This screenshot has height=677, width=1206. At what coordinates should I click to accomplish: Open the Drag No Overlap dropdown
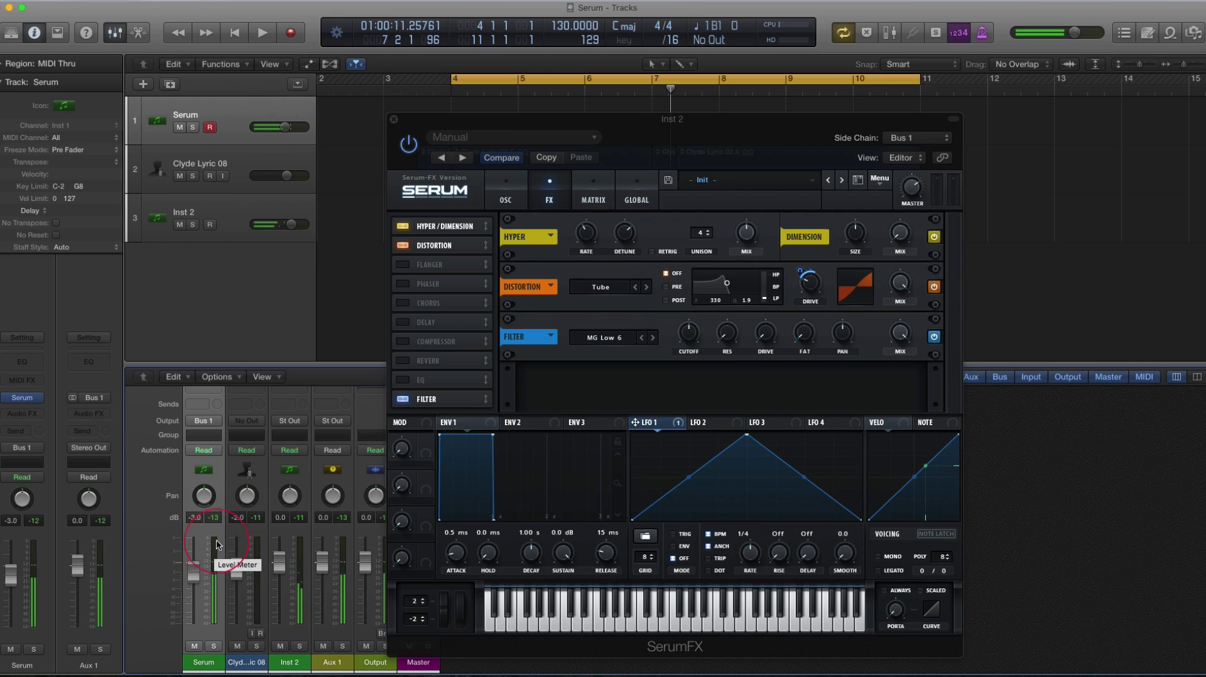pos(1022,64)
